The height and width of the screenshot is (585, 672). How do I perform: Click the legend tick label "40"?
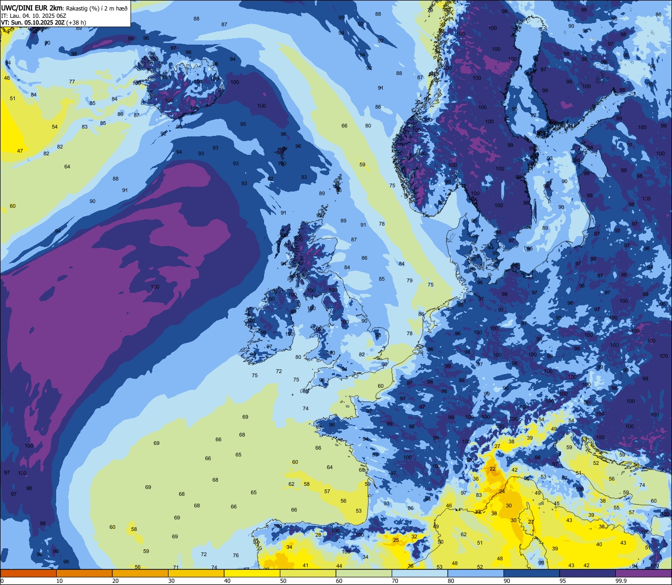coord(227,581)
